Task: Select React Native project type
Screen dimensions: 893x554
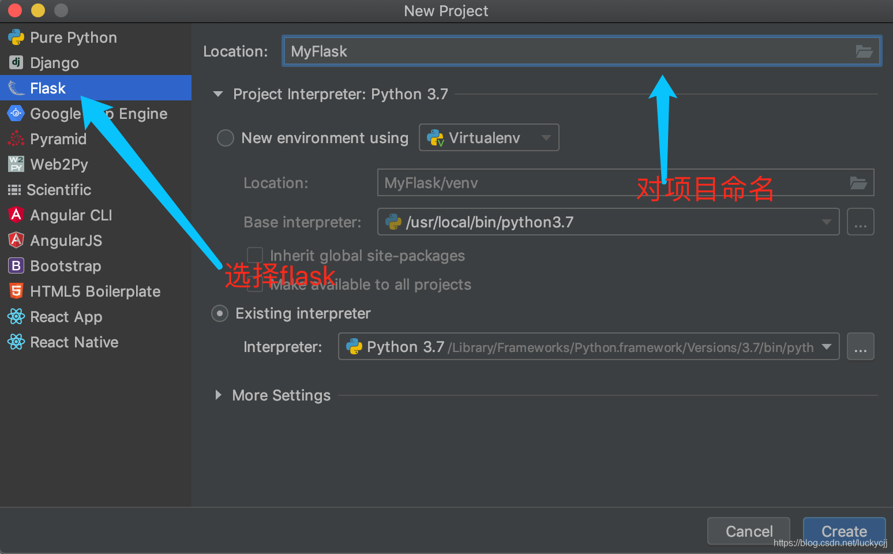Action: (96, 342)
